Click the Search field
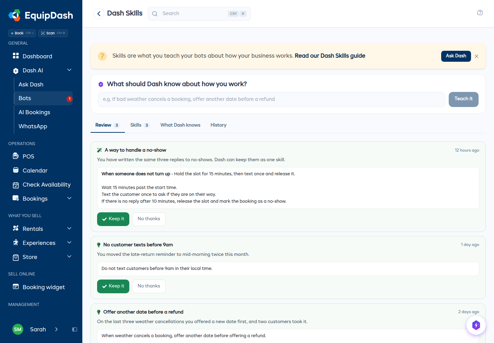 199,14
